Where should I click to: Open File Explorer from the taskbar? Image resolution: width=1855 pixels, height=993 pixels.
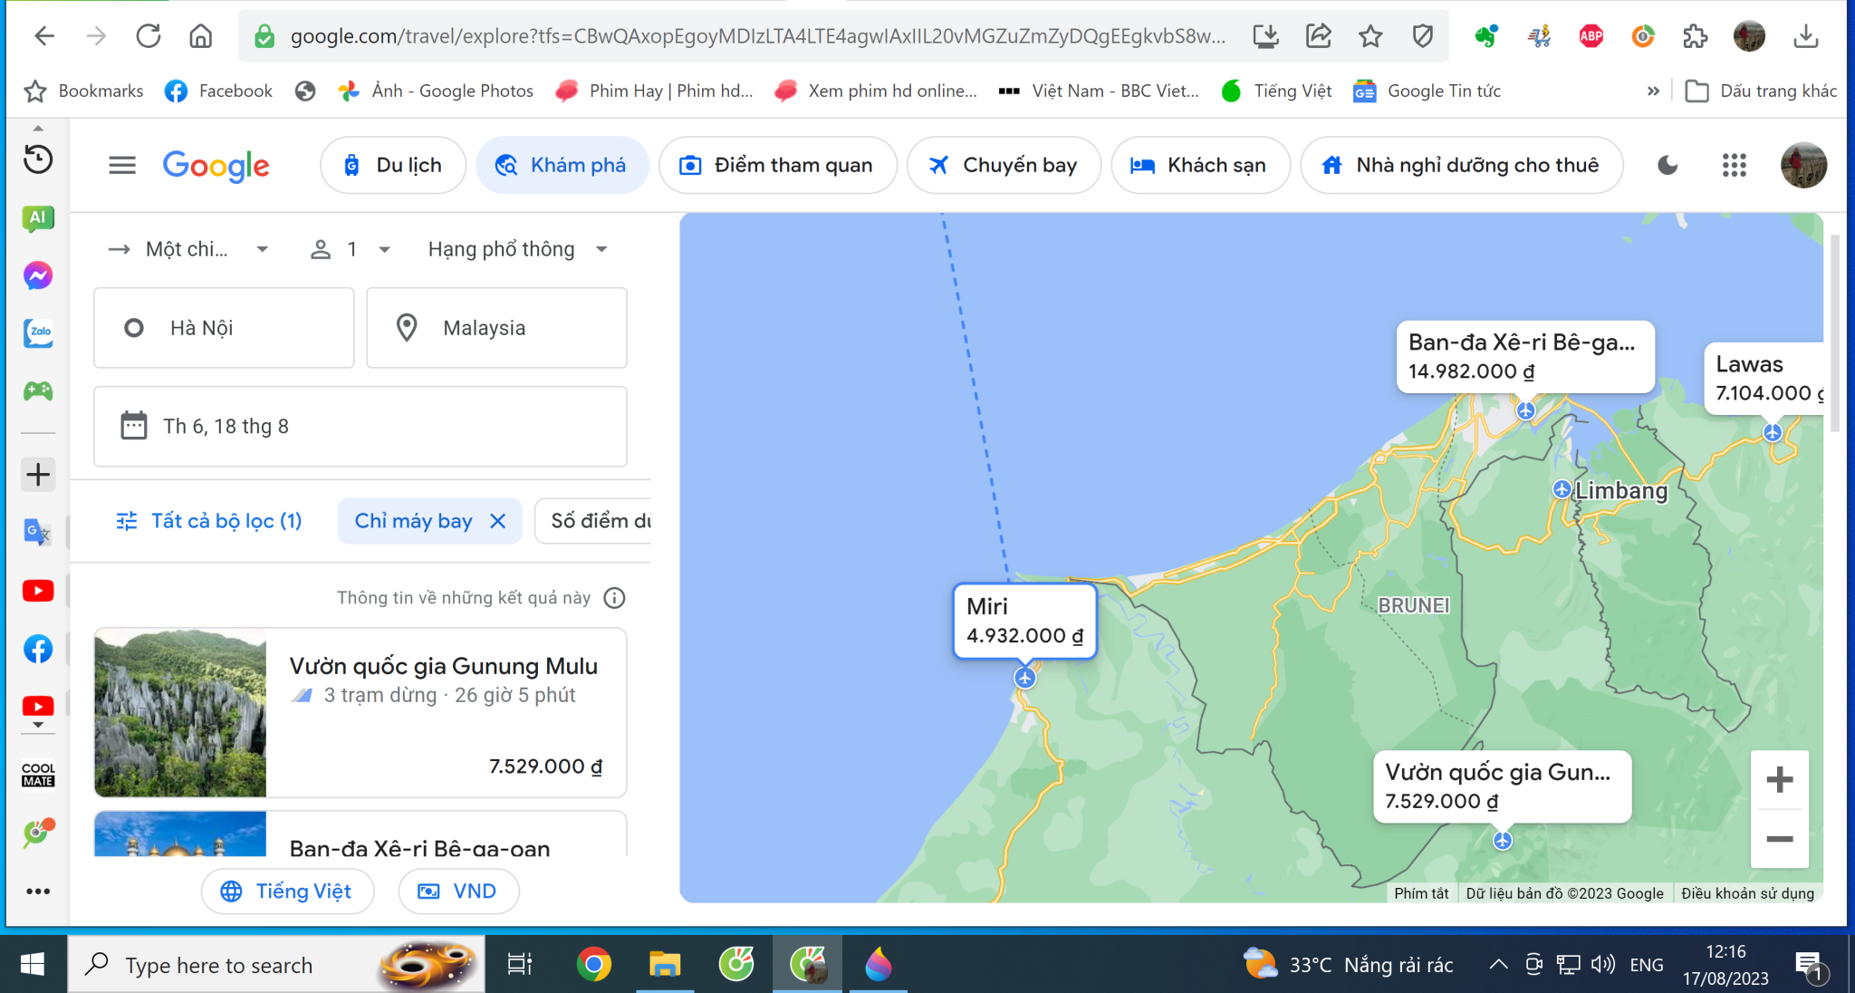click(x=664, y=965)
